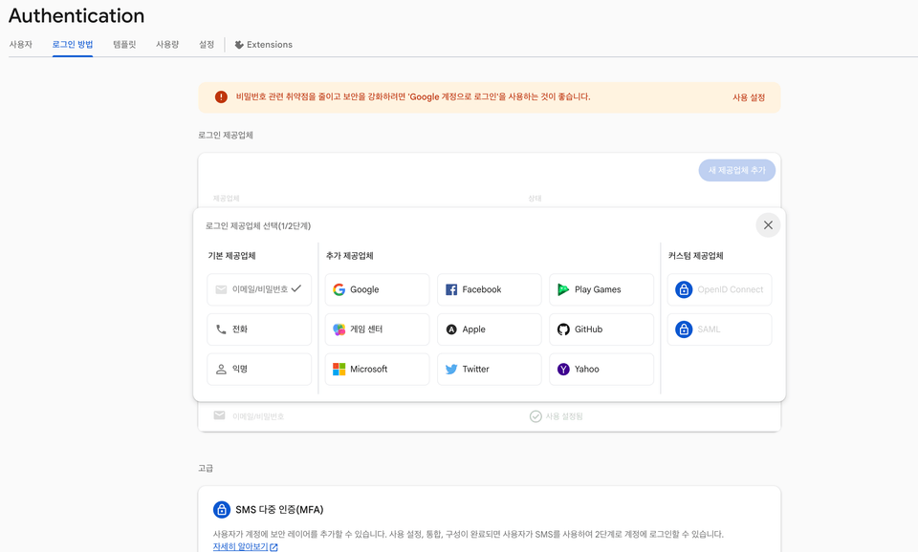The height and width of the screenshot is (552, 918).
Task: Click the 로그인 제공업체 선택(1/2단계) title
Action: pos(258,225)
